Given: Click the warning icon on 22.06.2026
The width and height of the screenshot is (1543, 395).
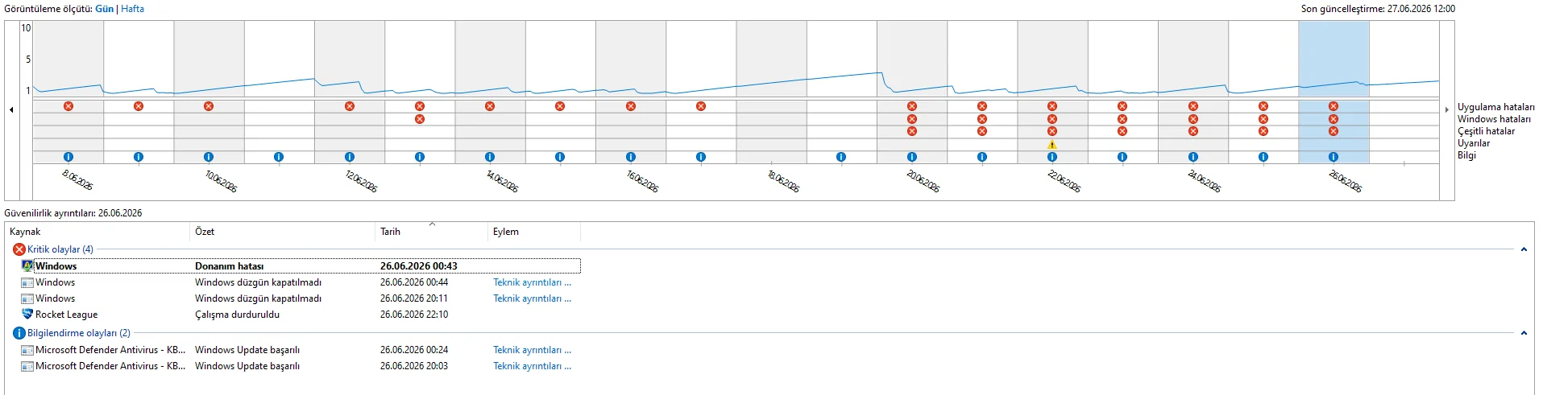Looking at the screenshot, I should coord(1051,145).
